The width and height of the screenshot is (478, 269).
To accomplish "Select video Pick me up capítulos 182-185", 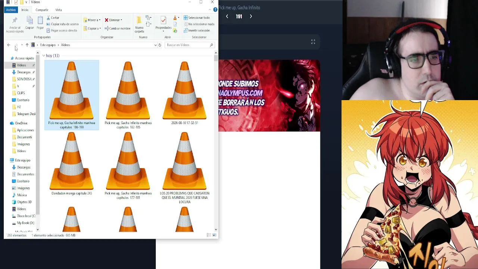I will [x=128, y=95].
